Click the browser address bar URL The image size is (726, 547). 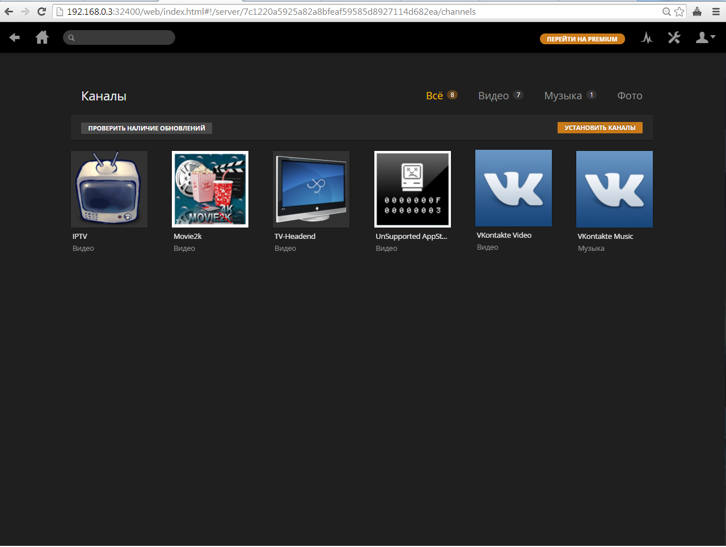[x=271, y=11]
